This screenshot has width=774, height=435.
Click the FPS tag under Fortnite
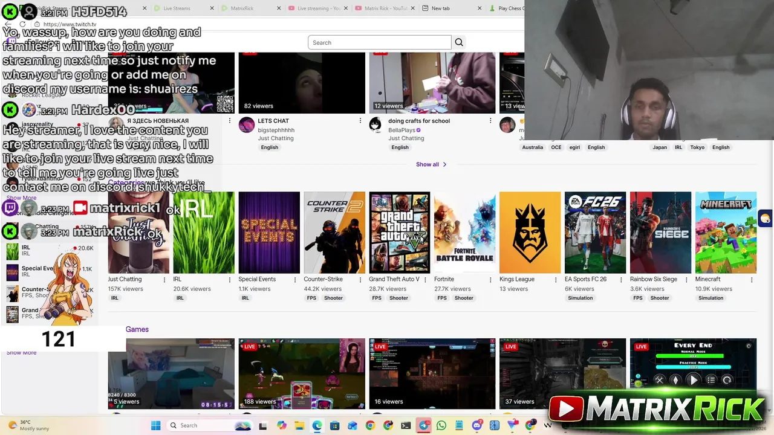click(x=442, y=298)
